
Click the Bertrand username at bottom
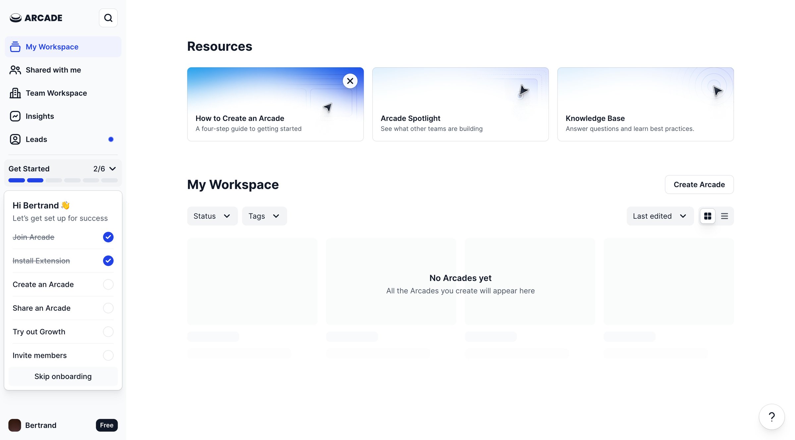point(41,425)
